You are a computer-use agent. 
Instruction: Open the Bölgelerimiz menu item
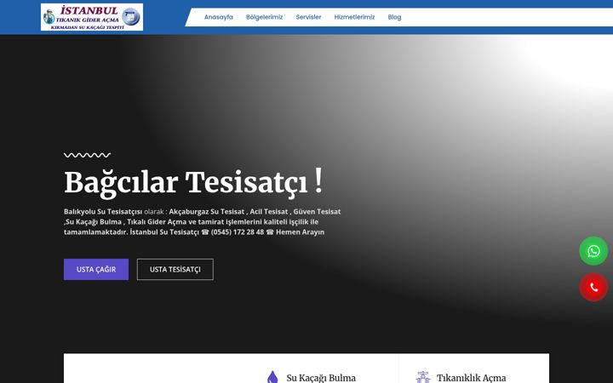(x=264, y=17)
